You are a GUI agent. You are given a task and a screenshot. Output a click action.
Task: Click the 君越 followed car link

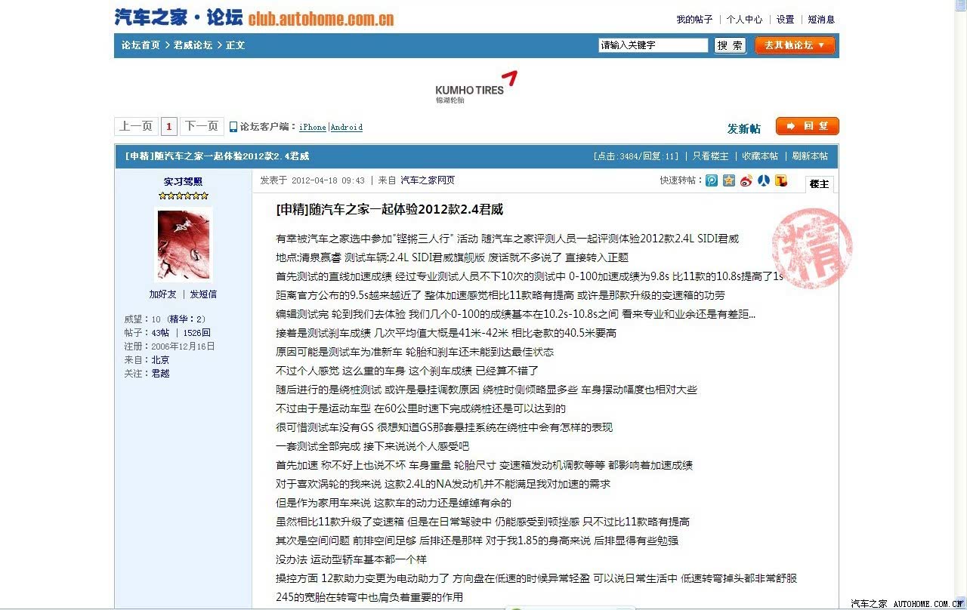coord(160,374)
